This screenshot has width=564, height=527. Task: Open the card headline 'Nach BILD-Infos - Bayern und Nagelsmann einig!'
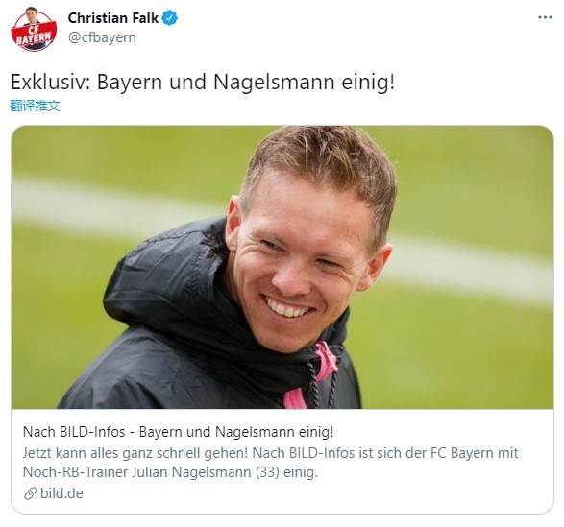tap(179, 432)
